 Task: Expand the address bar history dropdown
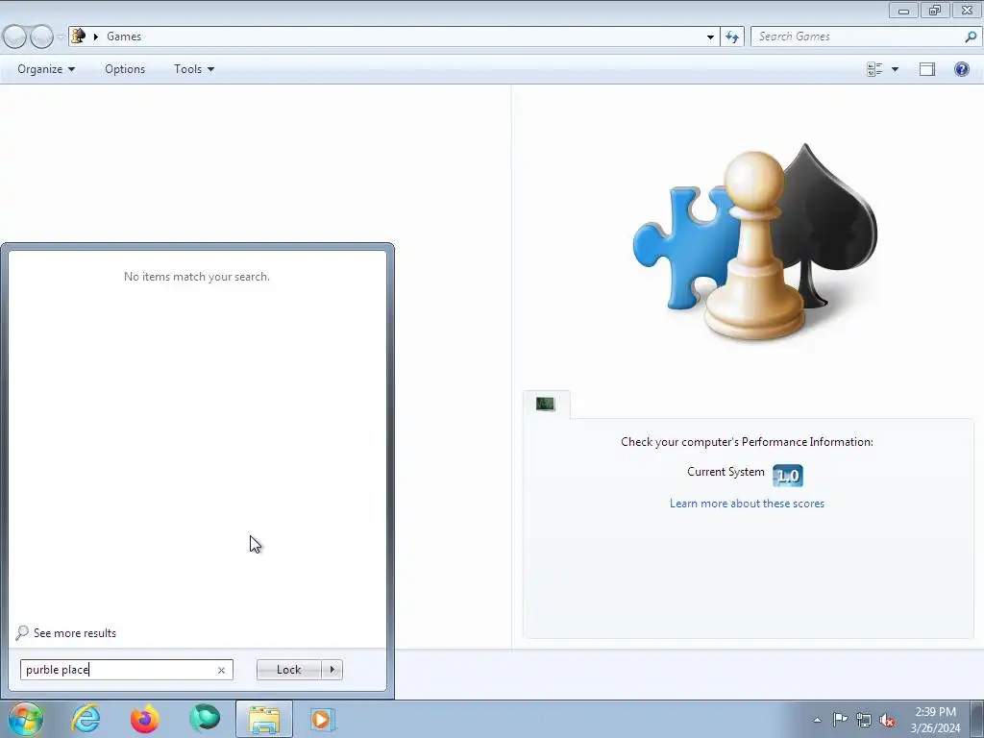click(710, 37)
